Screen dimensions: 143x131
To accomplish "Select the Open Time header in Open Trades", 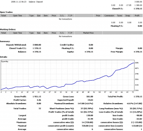I will pos(18,16).
